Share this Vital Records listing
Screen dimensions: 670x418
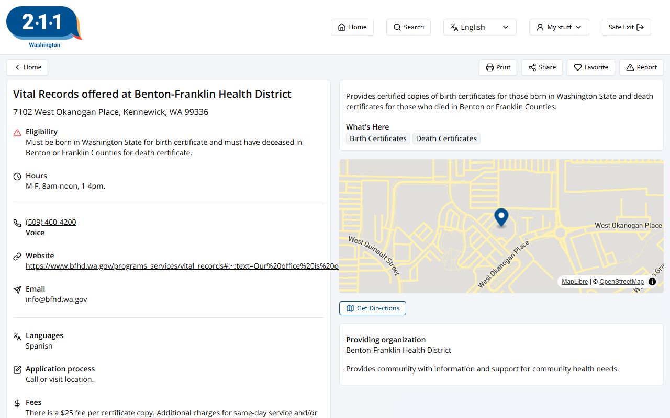pyautogui.click(x=542, y=67)
